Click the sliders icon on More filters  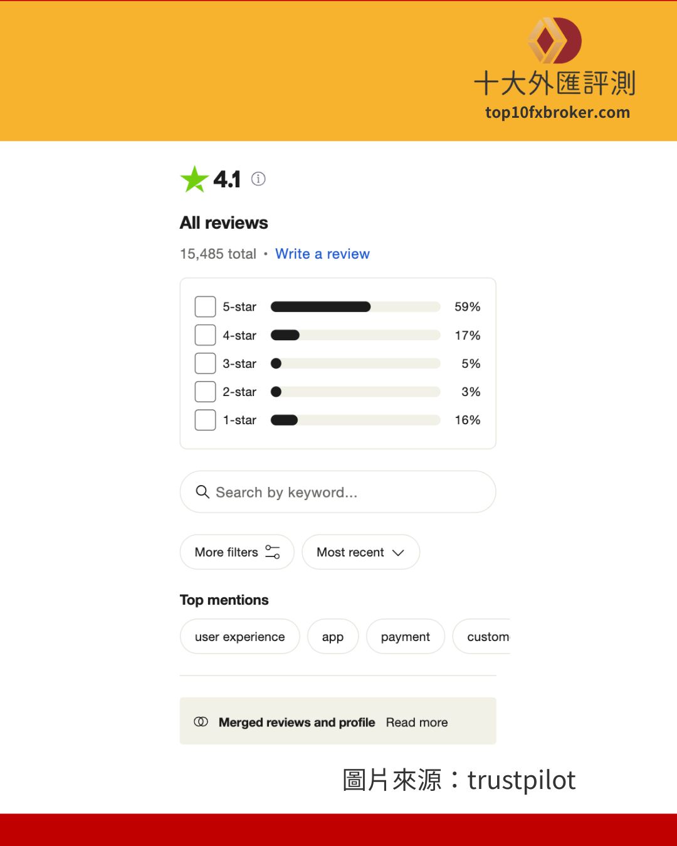(273, 552)
